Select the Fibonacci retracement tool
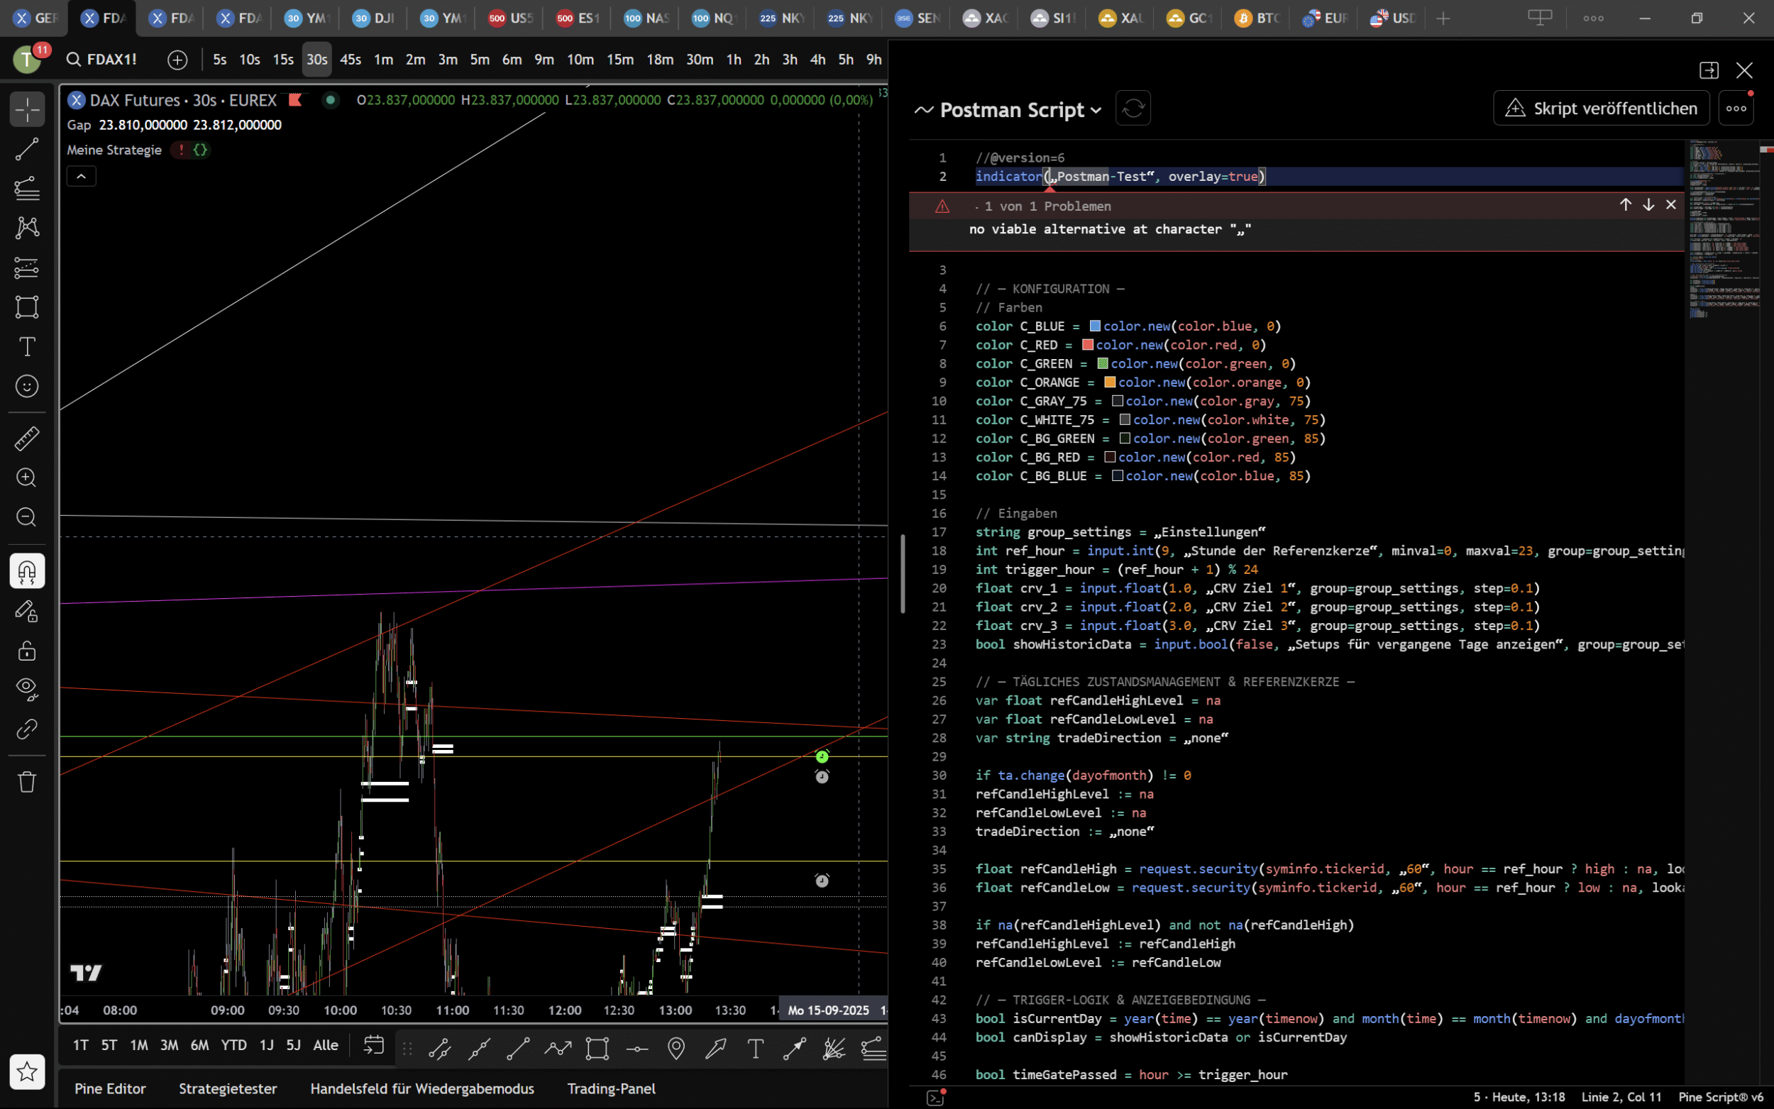Screen dimensions: 1774x1109 point(27,189)
